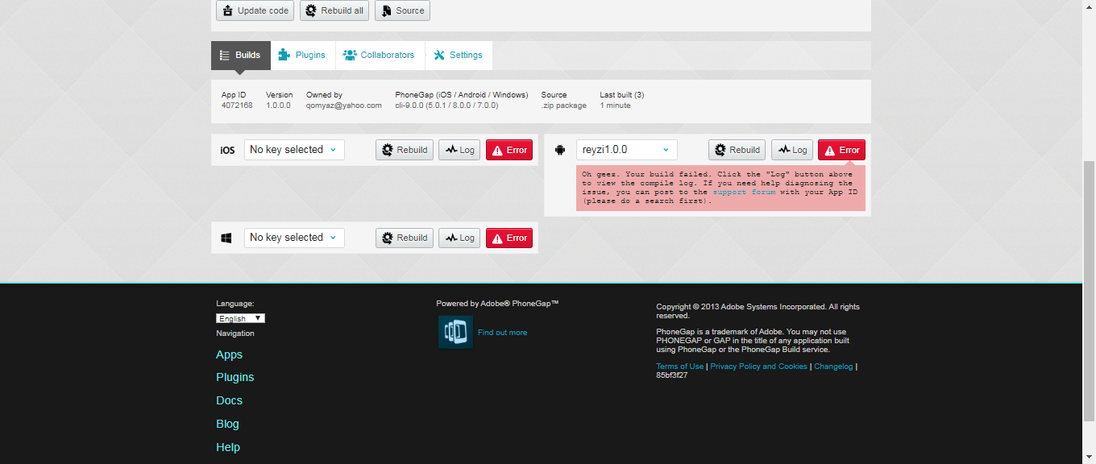Image resolution: width=1096 pixels, height=464 pixels.
Task: Open the Changelog link
Action: point(833,367)
